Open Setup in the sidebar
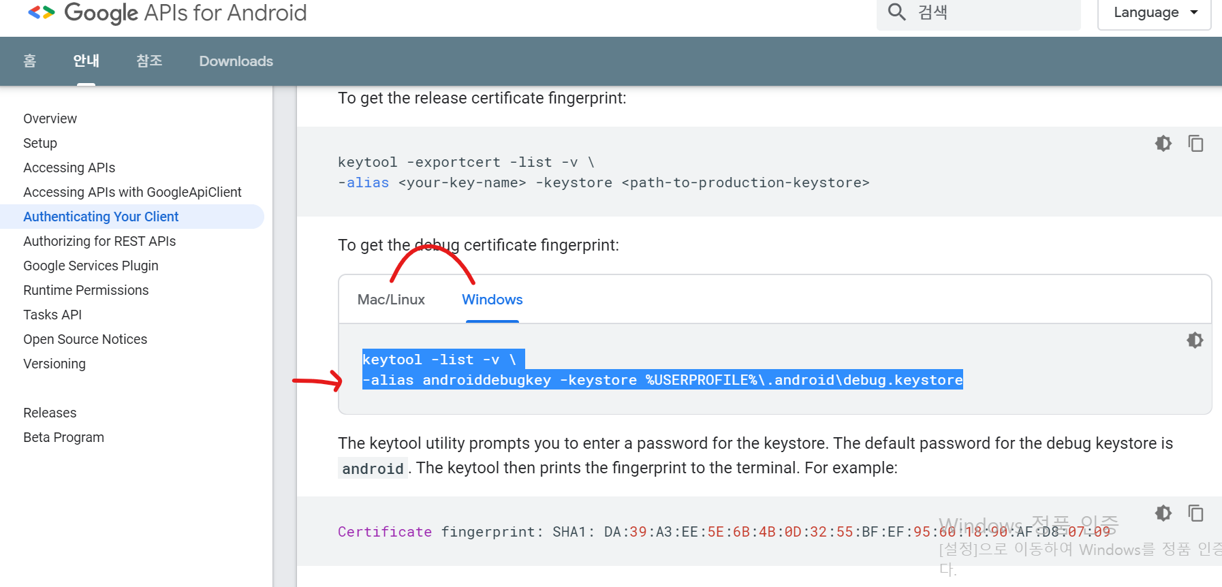This screenshot has width=1222, height=587. click(x=40, y=143)
